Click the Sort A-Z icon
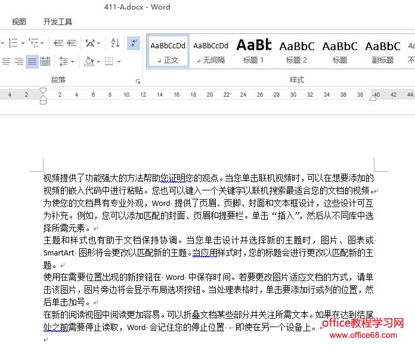The height and width of the screenshot is (345, 415). coord(116,43)
